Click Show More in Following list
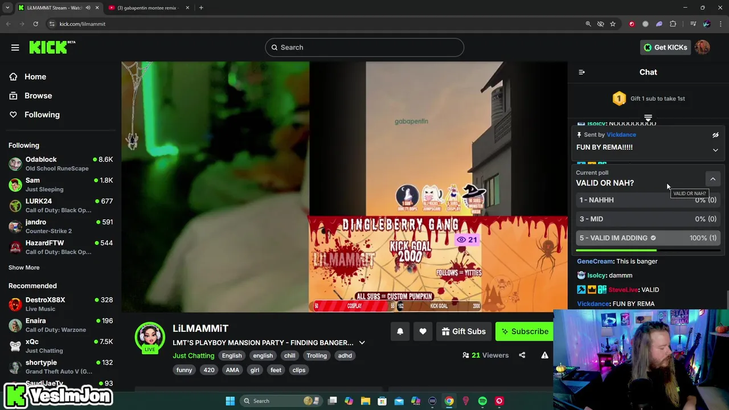Image resolution: width=729 pixels, height=410 pixels. 24,268
